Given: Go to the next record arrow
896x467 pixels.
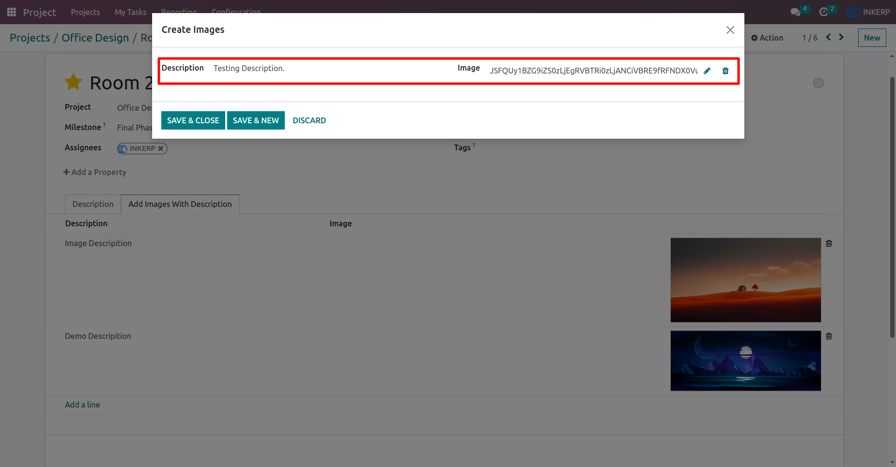Looking at the screenshot, I should point(841,37).
